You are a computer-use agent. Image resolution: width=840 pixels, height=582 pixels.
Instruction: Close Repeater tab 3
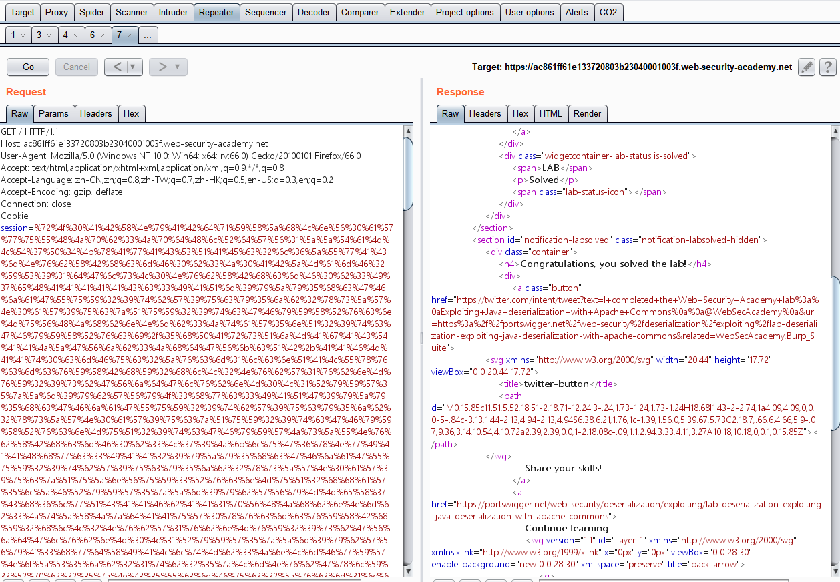coord(49,35)
